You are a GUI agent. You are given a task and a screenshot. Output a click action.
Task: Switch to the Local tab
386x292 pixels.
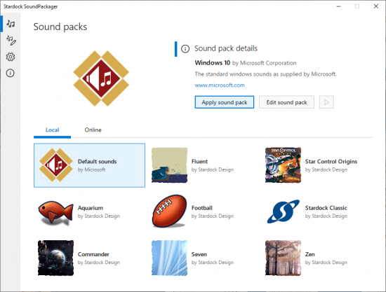point(52,130)
